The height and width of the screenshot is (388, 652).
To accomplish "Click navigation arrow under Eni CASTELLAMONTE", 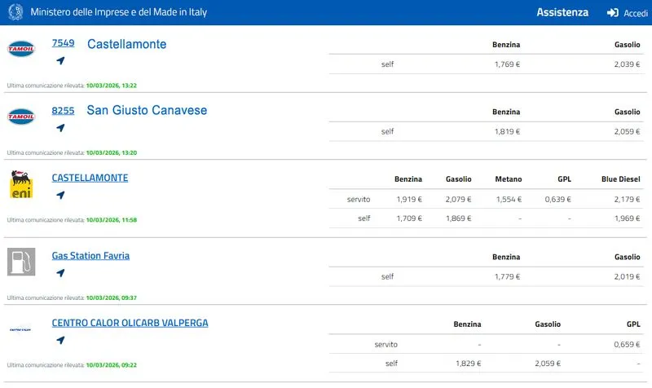I will click(x=60, y=196).
